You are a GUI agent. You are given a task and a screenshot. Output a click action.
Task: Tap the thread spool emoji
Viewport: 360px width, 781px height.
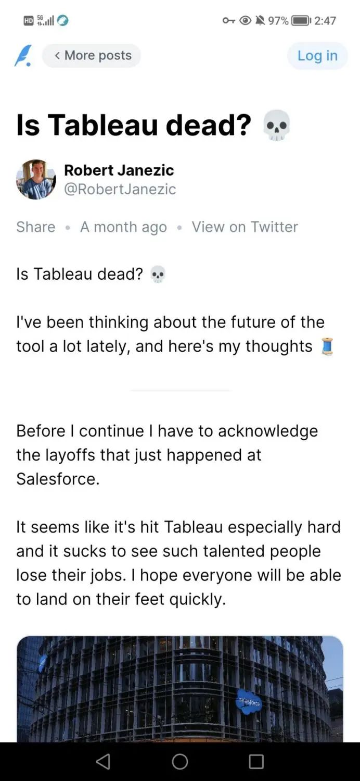[x=327, y=346]
